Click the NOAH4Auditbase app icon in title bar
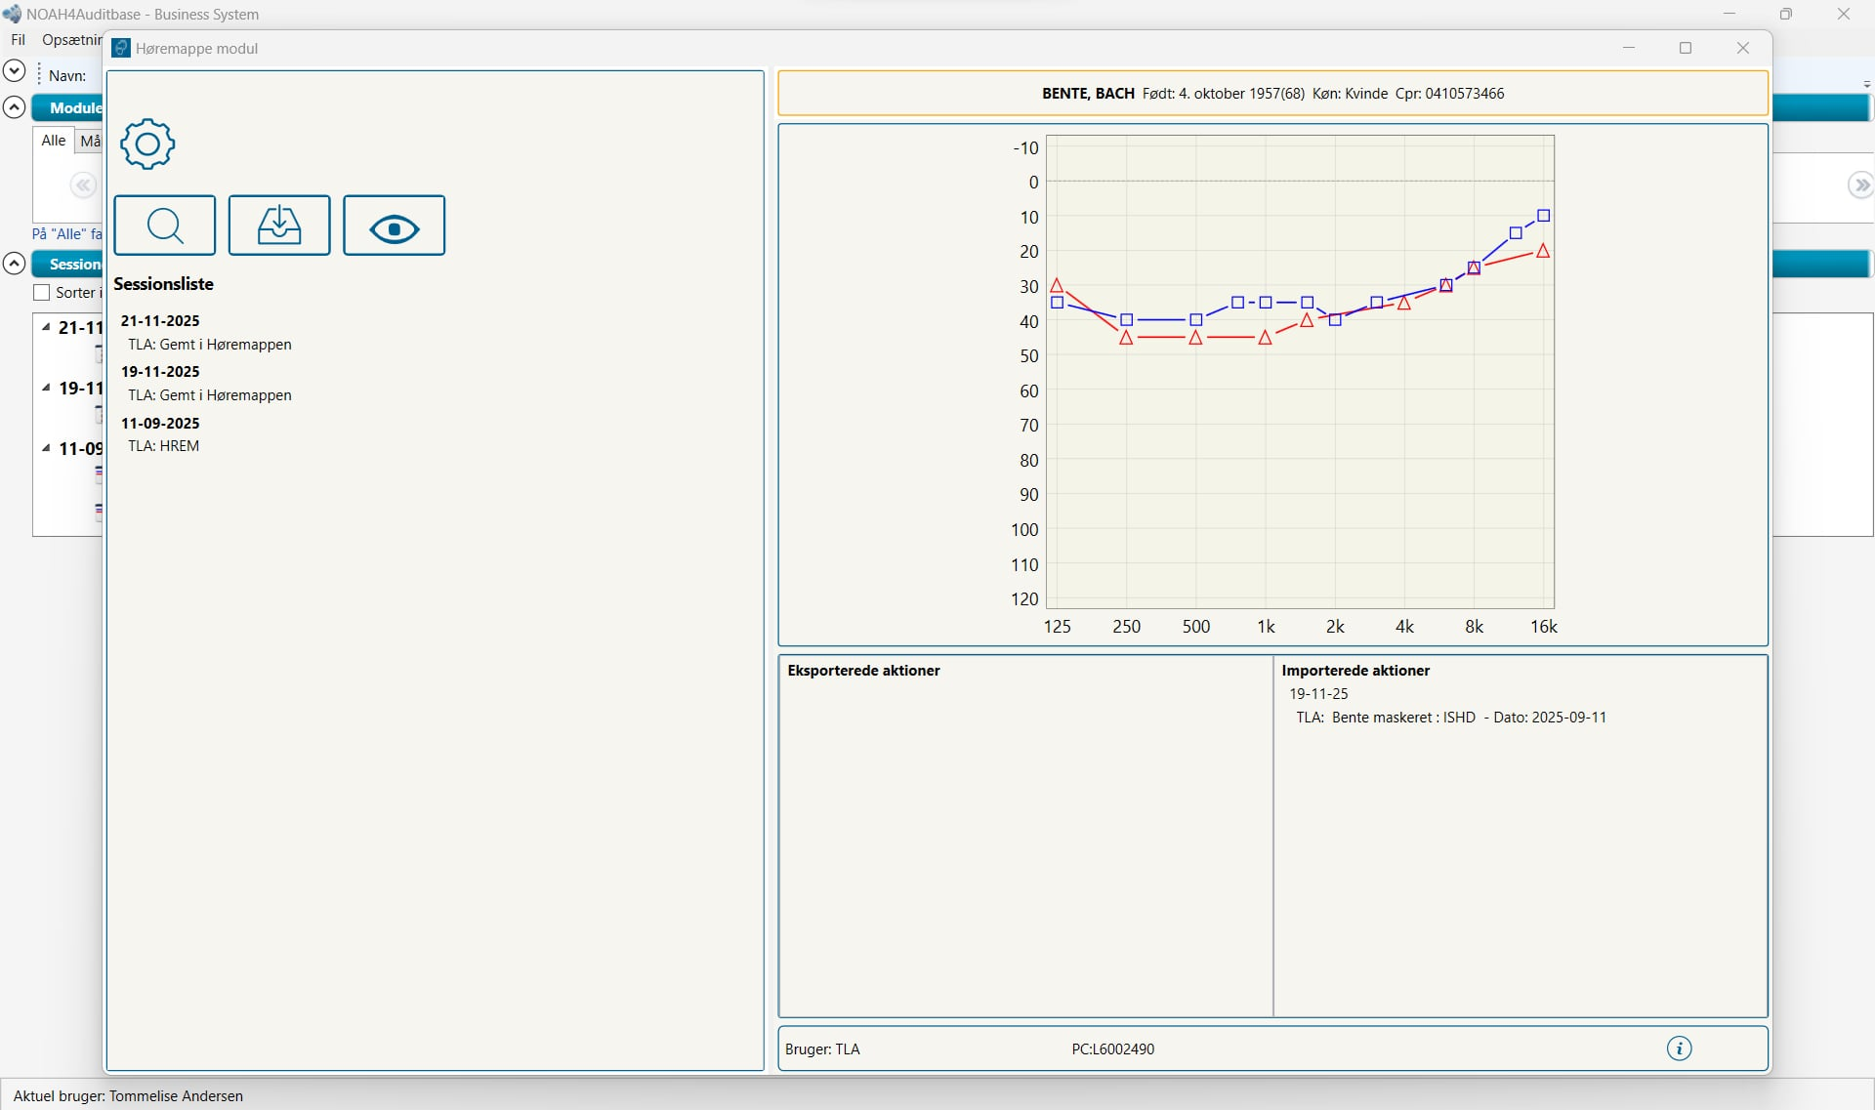Screen dimensions: 1875x1110 pos(12,14)
